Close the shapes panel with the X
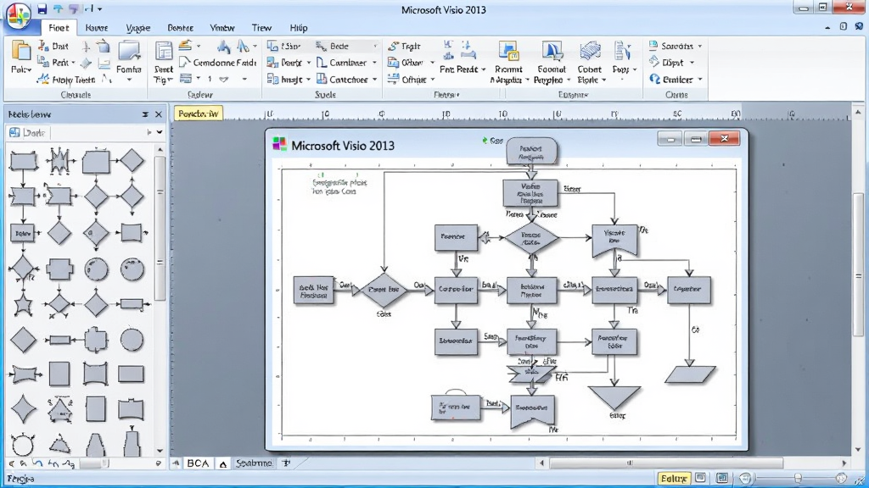Viewport: 869px width, 488px height. coord(159,114)
